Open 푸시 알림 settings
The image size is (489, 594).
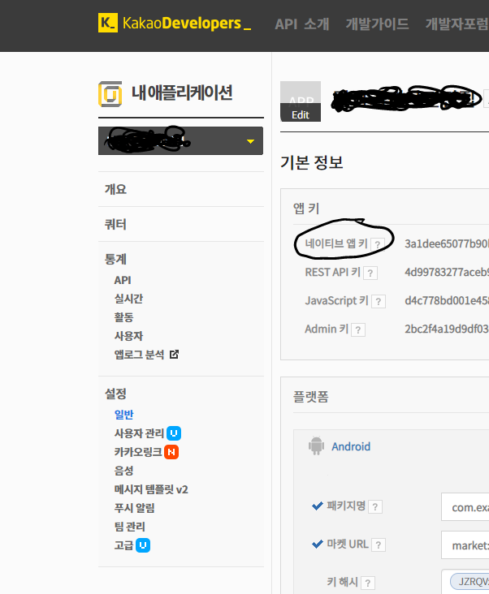(135, 508)
